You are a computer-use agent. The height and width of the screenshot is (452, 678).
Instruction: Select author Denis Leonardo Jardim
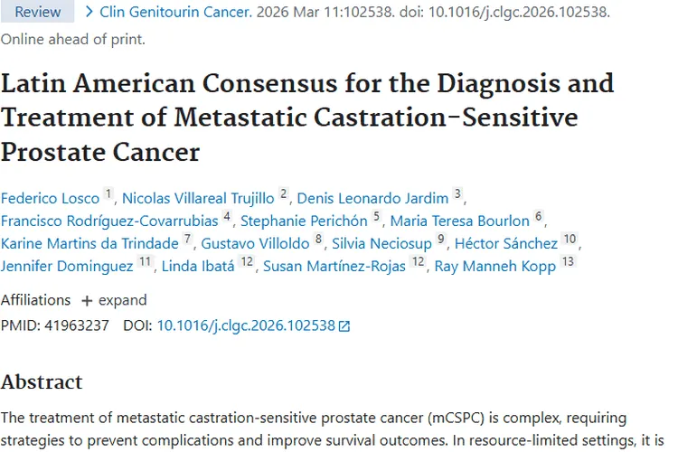coord(372,197)
